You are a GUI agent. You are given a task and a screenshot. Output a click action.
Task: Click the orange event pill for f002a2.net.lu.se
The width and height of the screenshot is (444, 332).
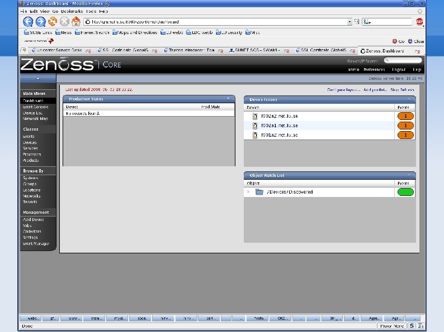[405, 116]
